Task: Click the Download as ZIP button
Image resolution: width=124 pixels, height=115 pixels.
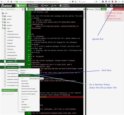Action: pyautogui.click(x=8, y=90)
